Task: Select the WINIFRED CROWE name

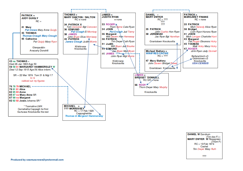Action: tap(157, 53)
